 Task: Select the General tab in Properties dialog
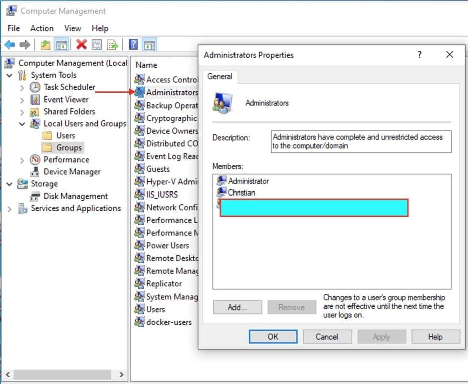220,77
